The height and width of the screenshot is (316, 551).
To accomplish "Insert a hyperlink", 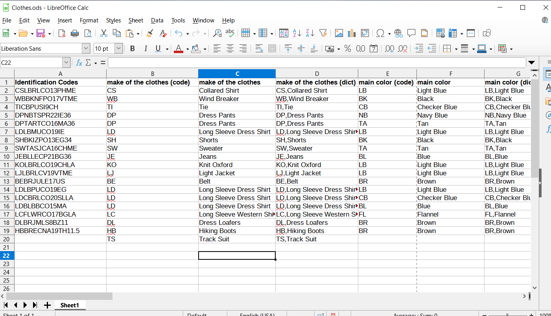I will click(x=398, y=33).
